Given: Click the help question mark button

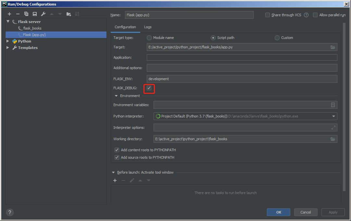Looking at the screenshot, I should click(10, 212).
